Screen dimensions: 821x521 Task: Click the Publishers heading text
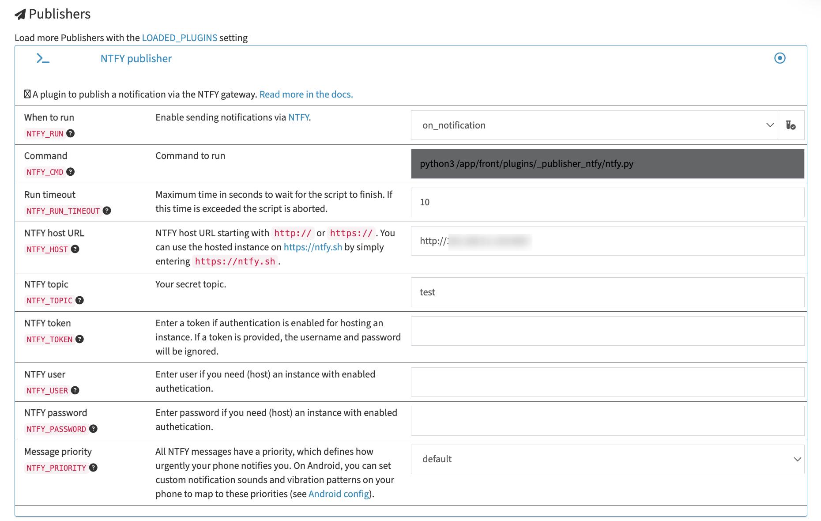click(x=60, y=14)
